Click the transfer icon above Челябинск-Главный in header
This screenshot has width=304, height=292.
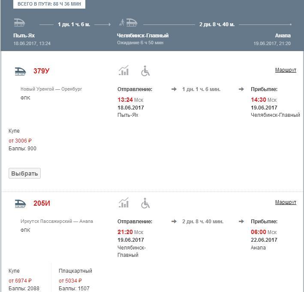click(128, 22)
